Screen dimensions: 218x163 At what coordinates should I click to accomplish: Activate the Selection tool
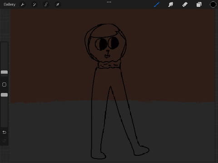46,5
